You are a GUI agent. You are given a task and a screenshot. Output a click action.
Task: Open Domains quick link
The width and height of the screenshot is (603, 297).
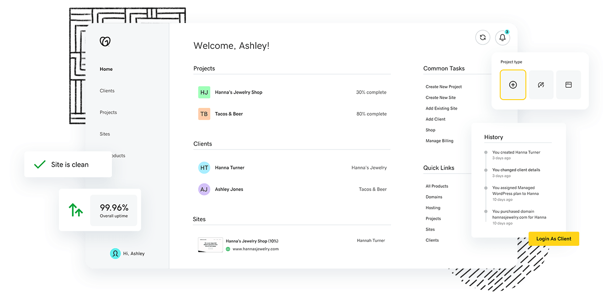(434, 197)
